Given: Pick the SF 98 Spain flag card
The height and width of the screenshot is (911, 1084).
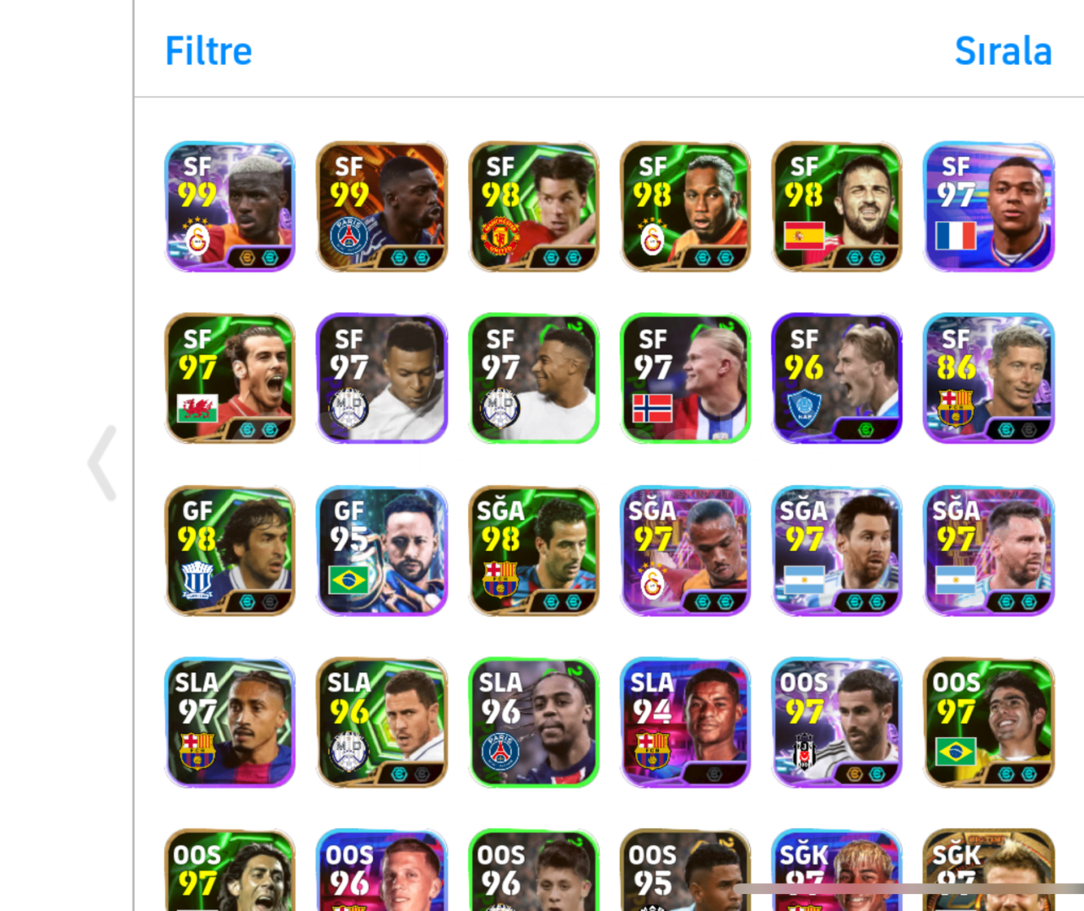Looking at the screenshot, I should 837,207.
